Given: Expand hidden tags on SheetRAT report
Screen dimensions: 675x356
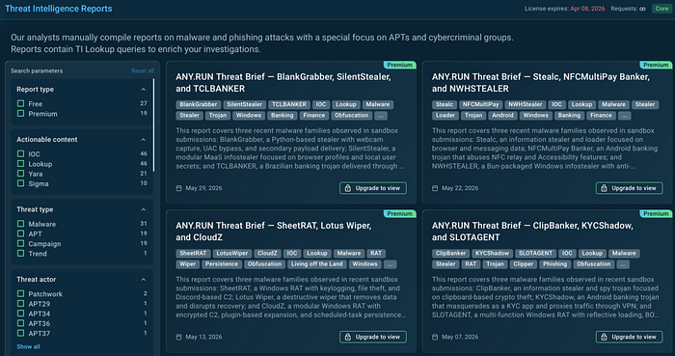Looking at the screenshot, I should pos(390,264).
